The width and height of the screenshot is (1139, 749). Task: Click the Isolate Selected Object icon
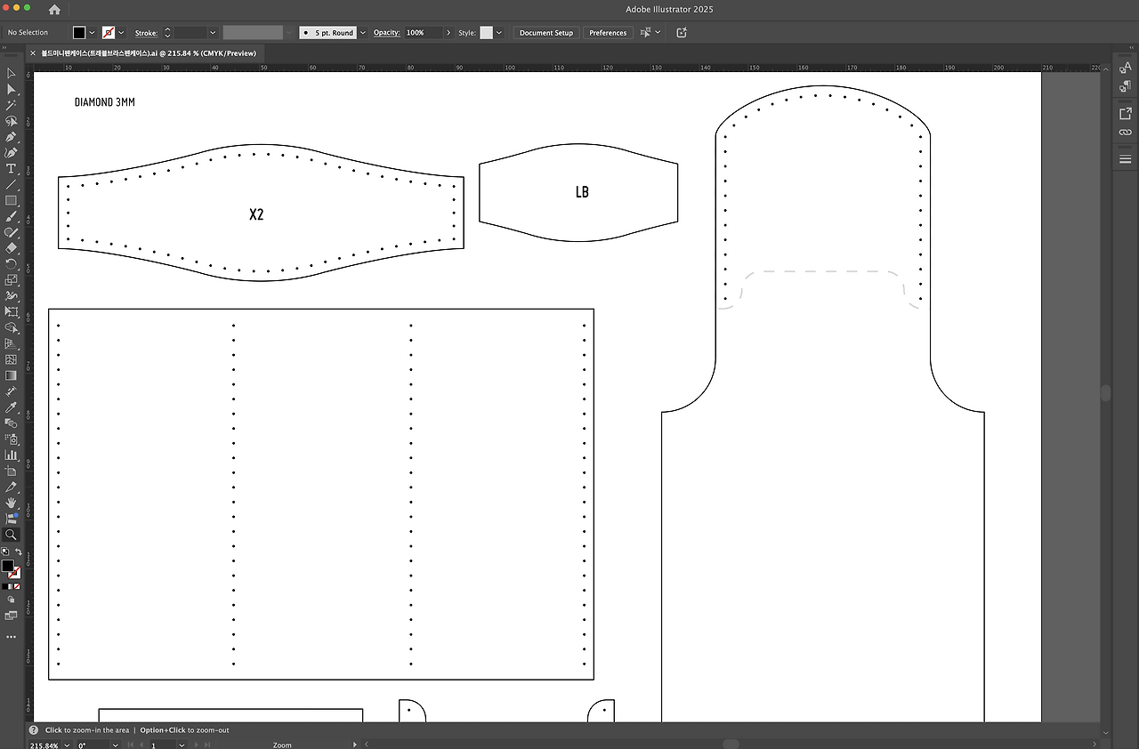coord(682,33)
